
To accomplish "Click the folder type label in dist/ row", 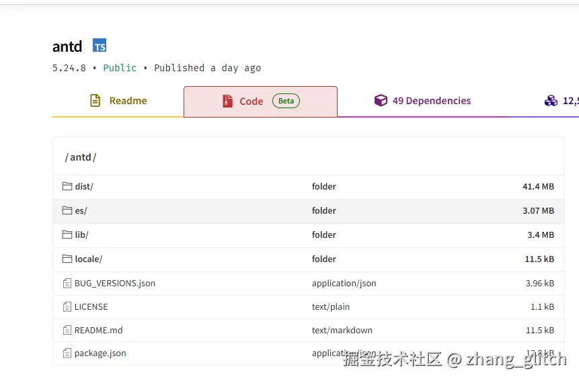I will point(324,187).
